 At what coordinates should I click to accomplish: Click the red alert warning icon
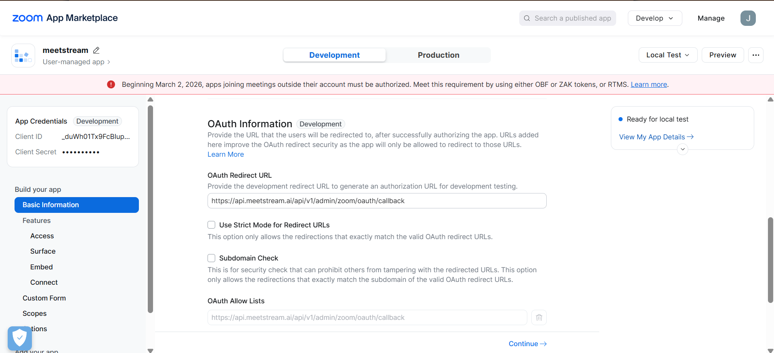pyautogui.click(x=111, y=84)
